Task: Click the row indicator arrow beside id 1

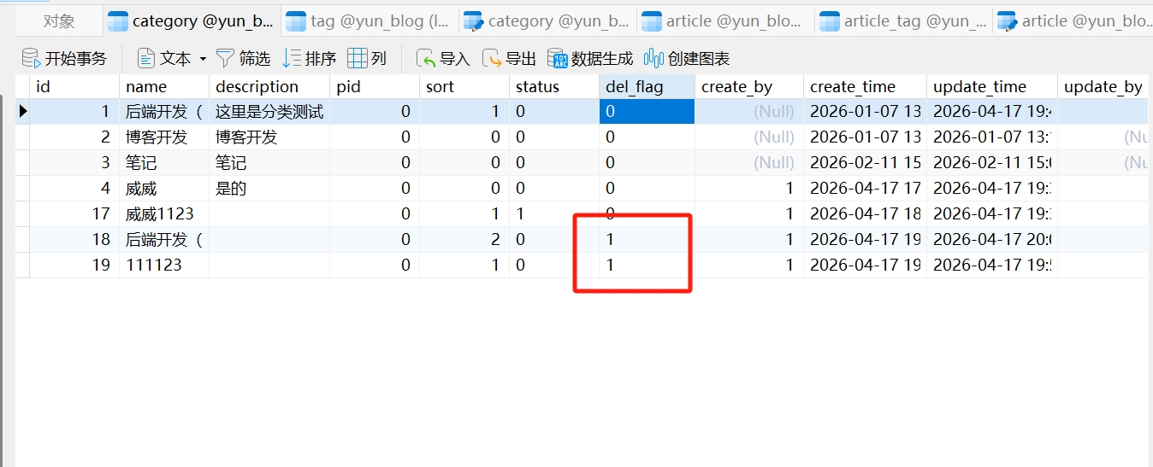Action: point(23,111)
